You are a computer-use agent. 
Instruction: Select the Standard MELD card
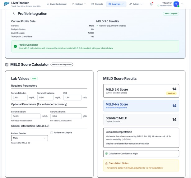[x=141, y=120]
